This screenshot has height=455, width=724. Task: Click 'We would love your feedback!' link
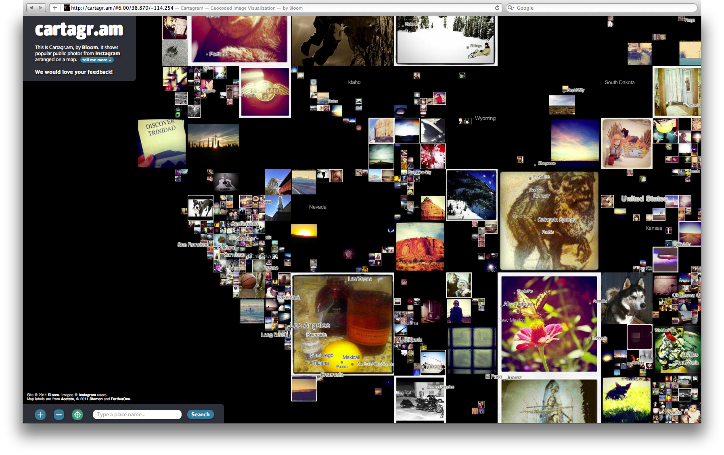74,72
